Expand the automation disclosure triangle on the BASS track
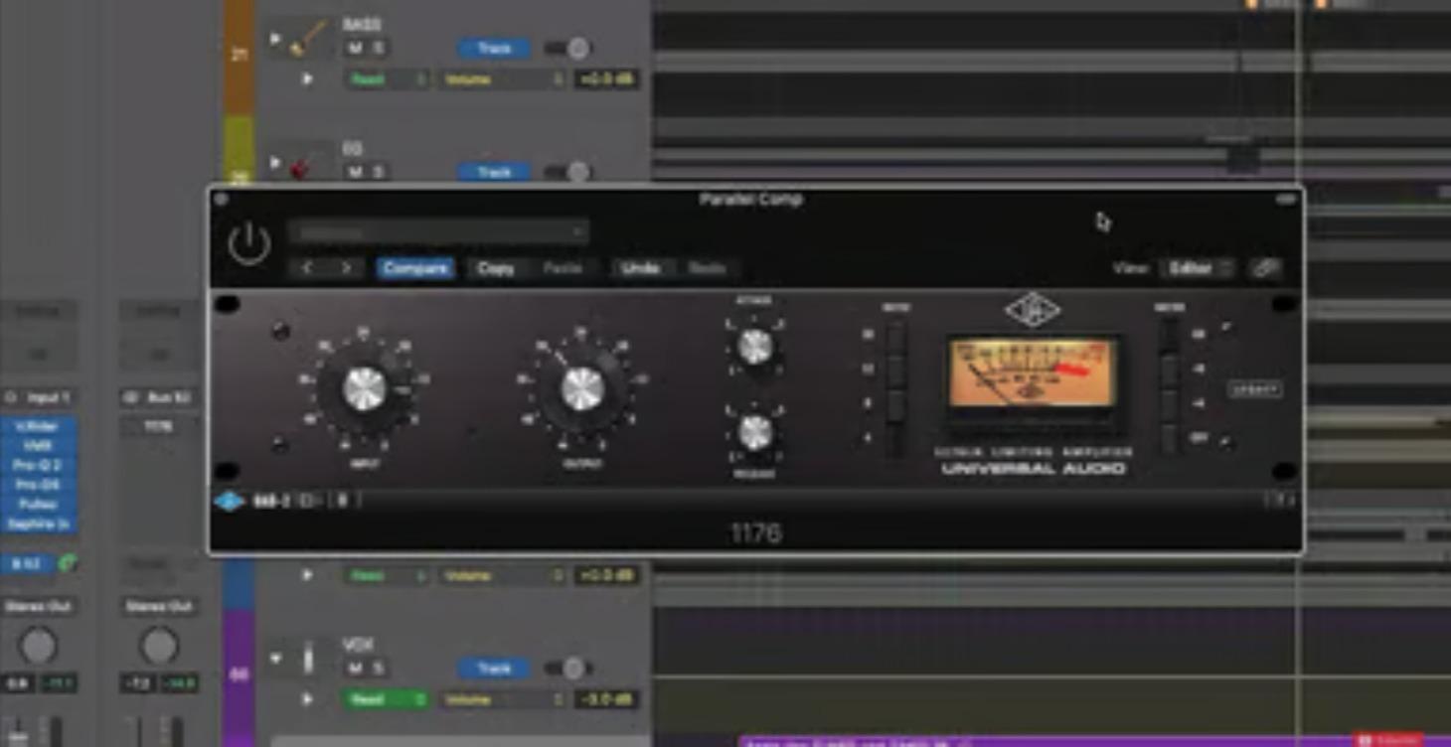1451x747 pixels. click(306, 79)
